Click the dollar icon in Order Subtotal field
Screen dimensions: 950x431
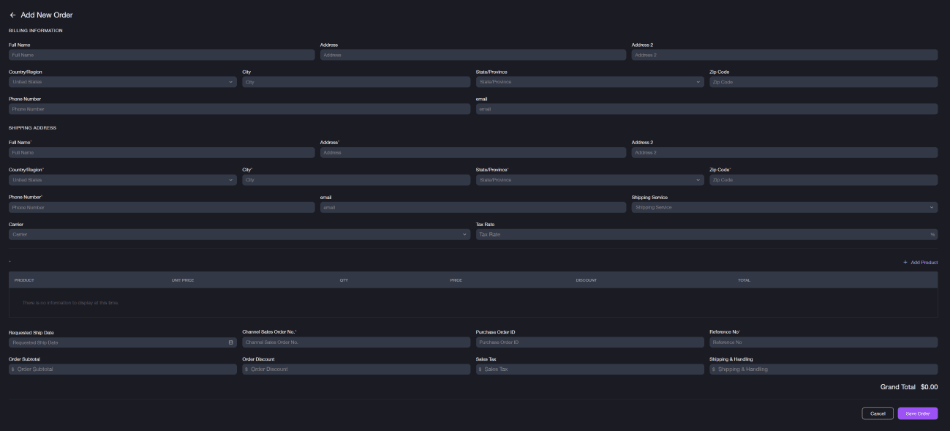14,369
